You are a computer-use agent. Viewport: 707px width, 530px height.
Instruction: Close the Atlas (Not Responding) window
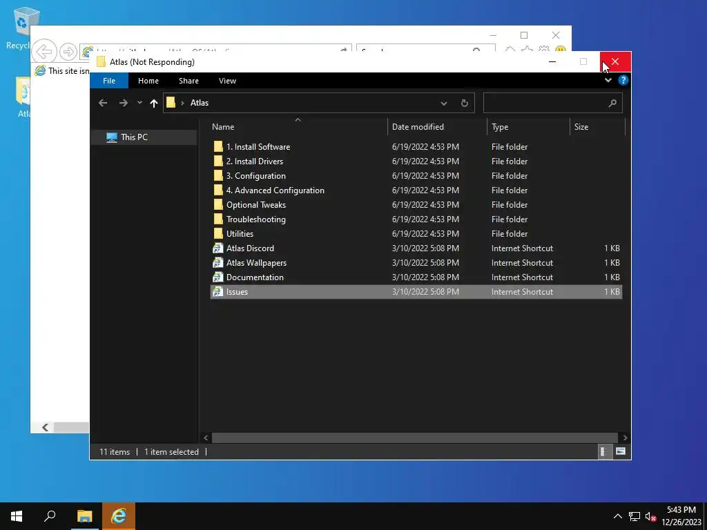[615, 61]
